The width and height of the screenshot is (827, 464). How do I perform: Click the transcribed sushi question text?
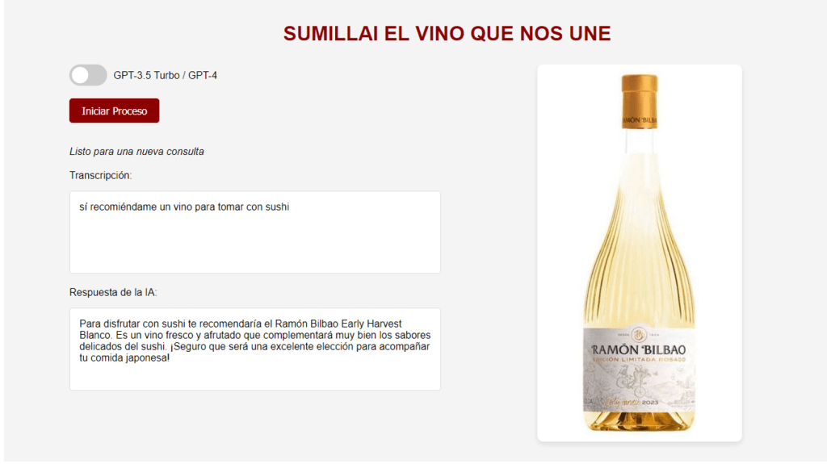tap(184, 207)
